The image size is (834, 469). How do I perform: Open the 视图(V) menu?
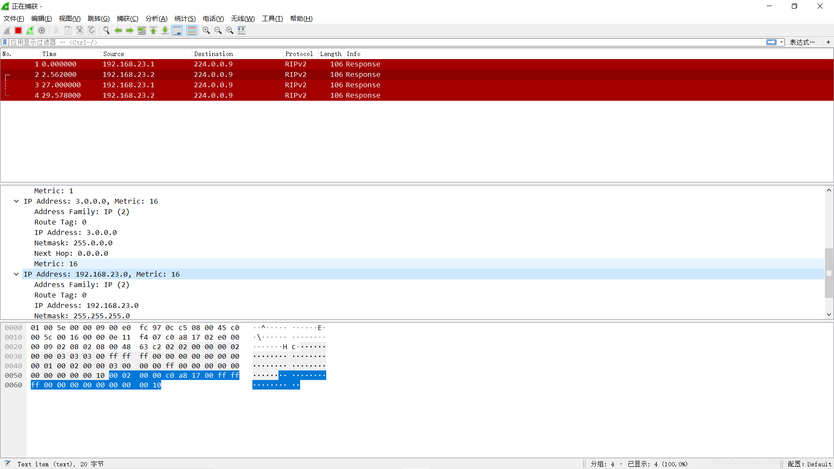(70, 19)
